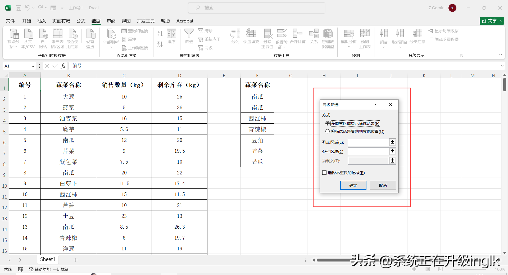Collapse the ribbon with chevron
This screenshot has height=275, width=508.
(500, 55)
